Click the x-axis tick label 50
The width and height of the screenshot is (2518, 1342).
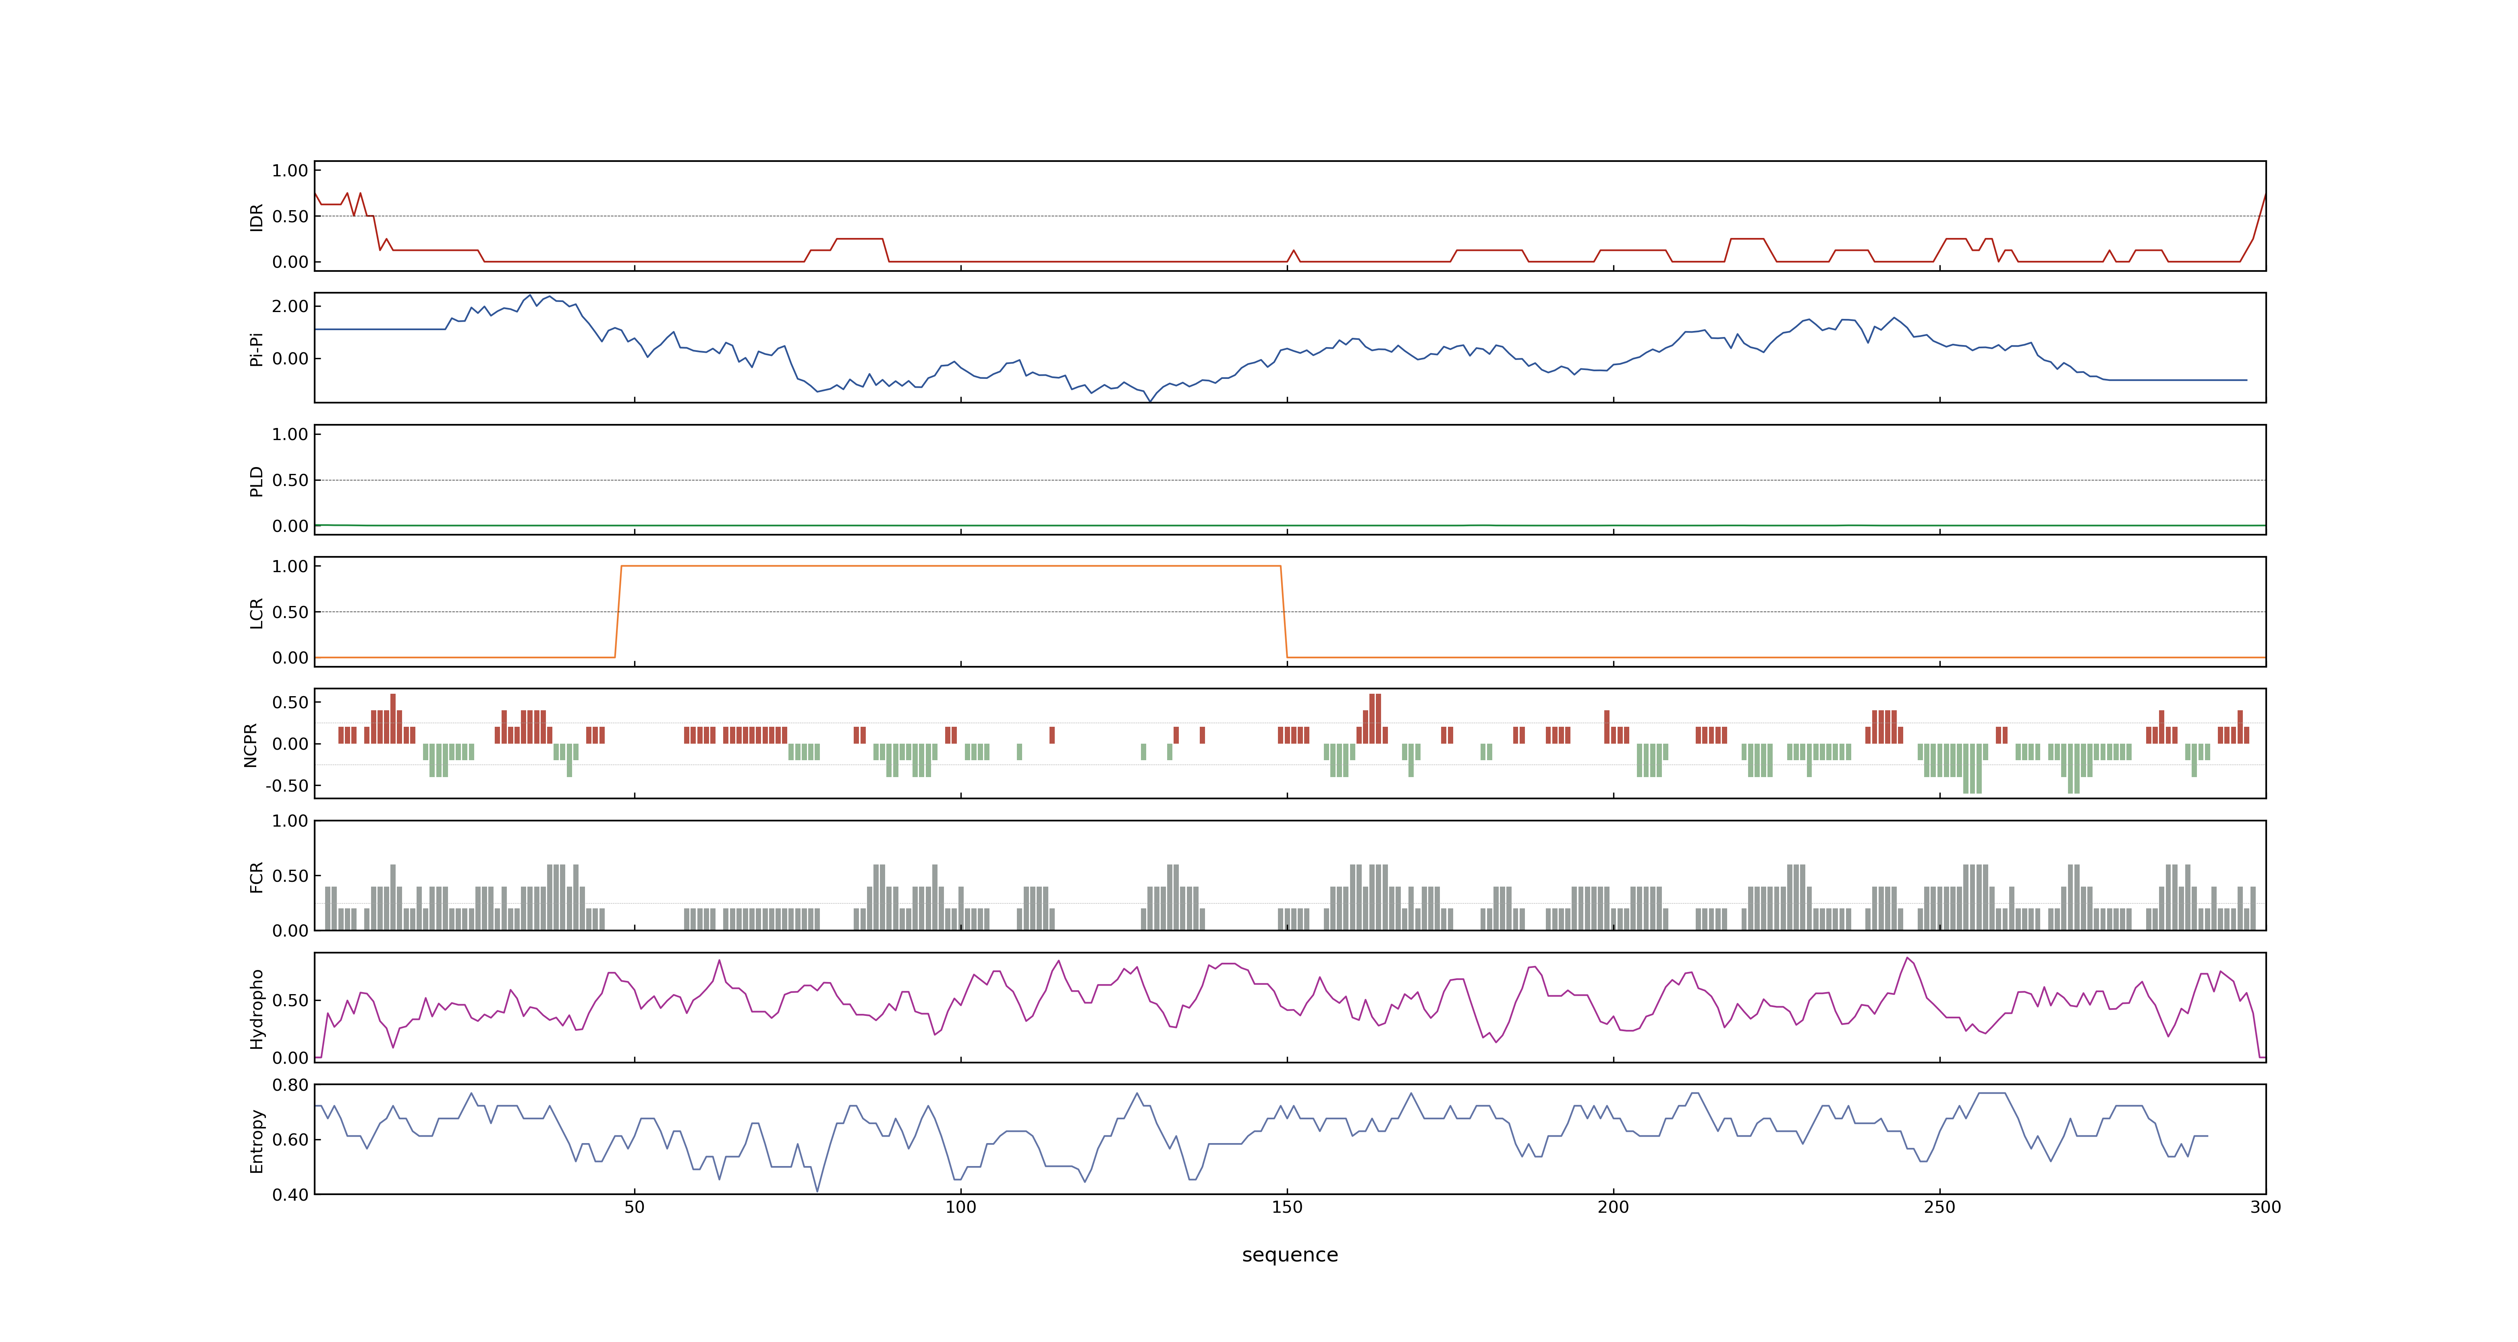pyautogui.click(x=635, y=1207)
